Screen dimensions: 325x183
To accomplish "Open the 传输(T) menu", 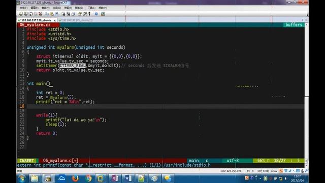I will tap(68, 8).
